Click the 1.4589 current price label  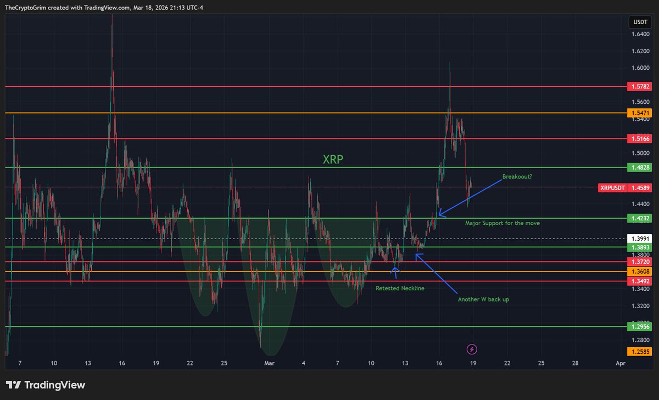639,188
